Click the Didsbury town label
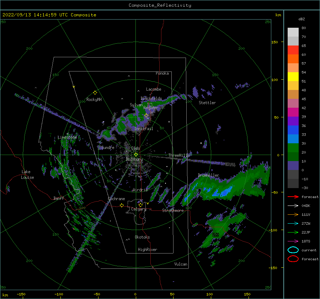 (134, 159)
